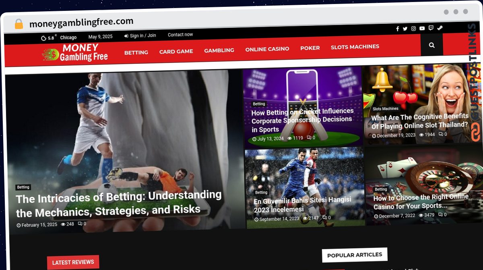483x270 pixels.
Task: Click the '5.8' temperature reading
Action: (51, 38)
